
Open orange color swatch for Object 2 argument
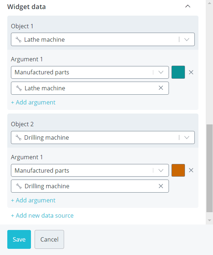coord(178,170)
